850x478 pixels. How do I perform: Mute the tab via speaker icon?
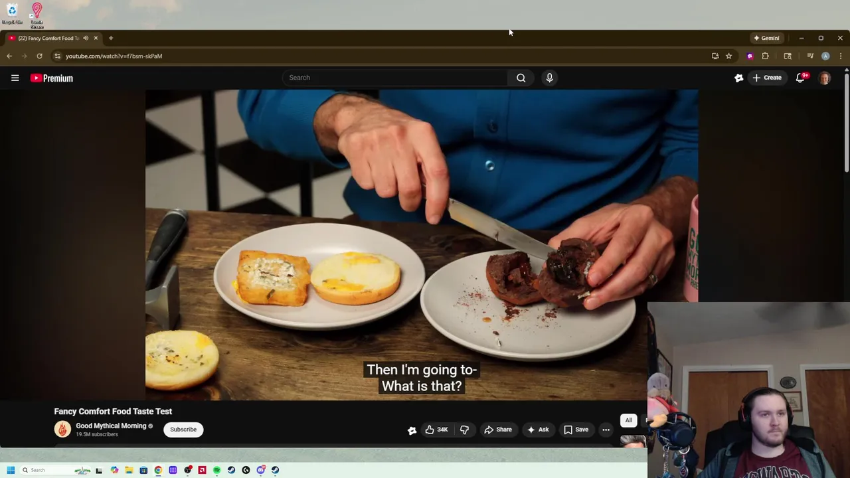pos(86,38)
